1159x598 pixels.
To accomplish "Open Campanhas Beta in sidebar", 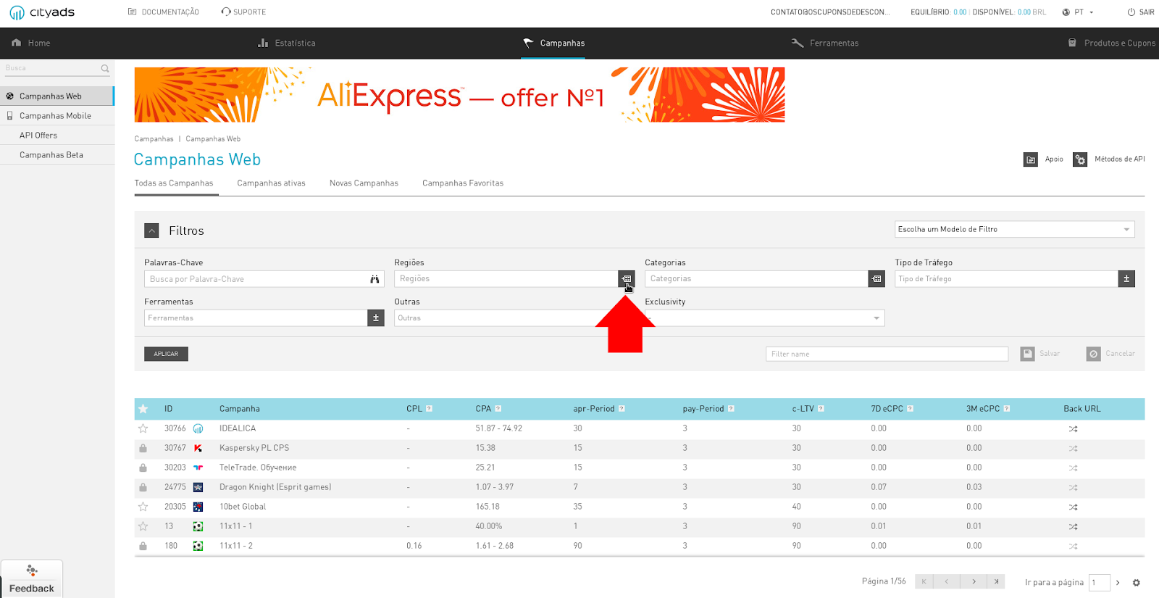I will point(57,154).
